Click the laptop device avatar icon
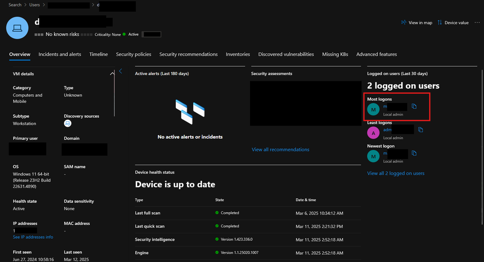The image size is (484, 262). tap(17, 28)
